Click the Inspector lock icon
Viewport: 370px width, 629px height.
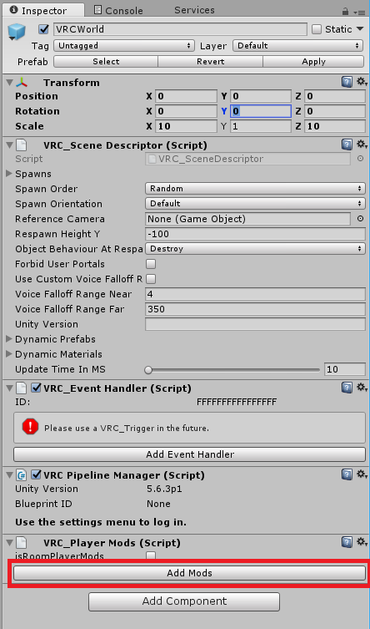(x=346, y=12)
